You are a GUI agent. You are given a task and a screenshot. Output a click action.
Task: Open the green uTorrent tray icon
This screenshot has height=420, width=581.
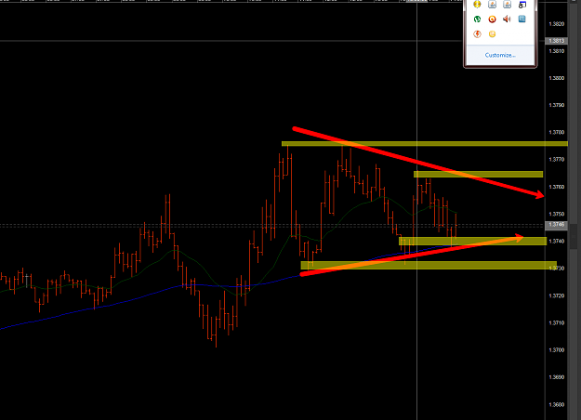(x=477, y=20)
